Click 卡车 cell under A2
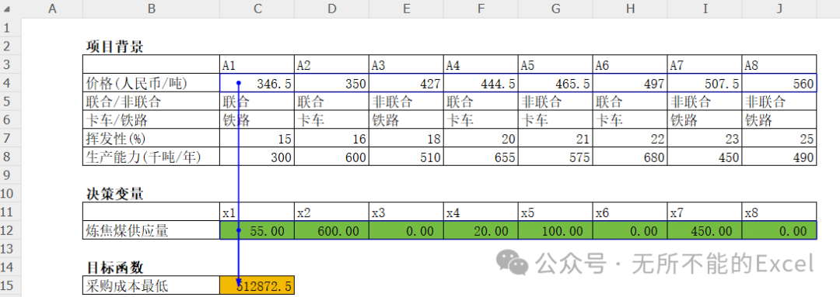The height and width of the screenshot is (297, 840). pyautogui.click(x=331, y=119)
